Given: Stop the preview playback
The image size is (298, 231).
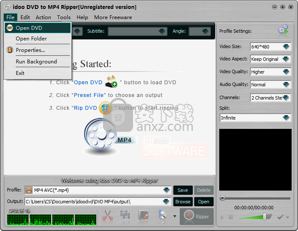Looking at the screenshot, I should [x=231, y=217].
